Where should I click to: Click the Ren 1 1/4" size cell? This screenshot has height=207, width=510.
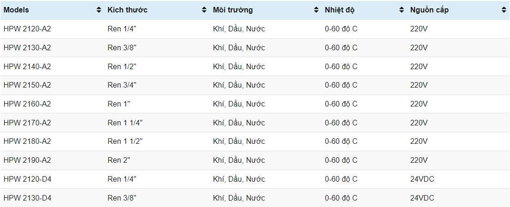[126, 123]
